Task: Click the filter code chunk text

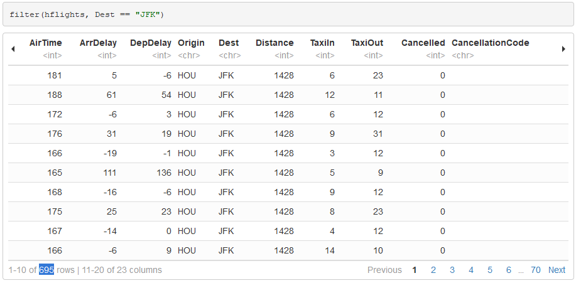Action: pyautogui.click(x=87, y=14)
